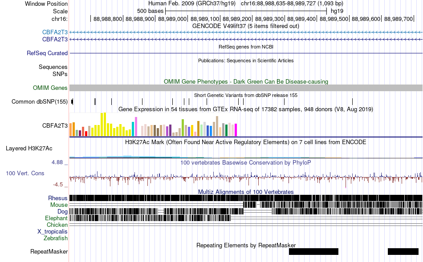This screenshot has height=262, width=423.
Task: Open the RefSeq genes from NCBI title
Action: pos(246,47)
